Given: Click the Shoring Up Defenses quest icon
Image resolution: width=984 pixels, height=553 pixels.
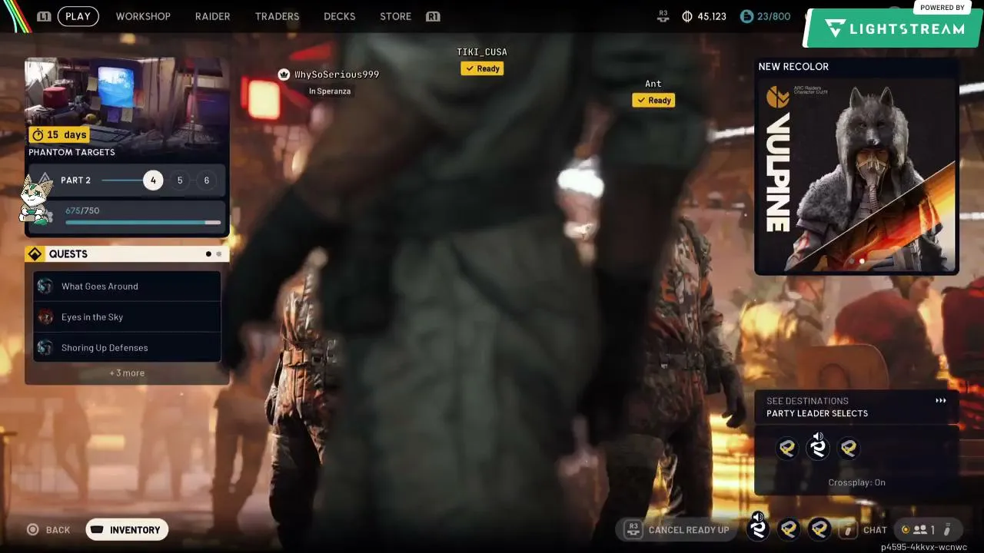Looking at the screenshot, I should pos(45,348).
